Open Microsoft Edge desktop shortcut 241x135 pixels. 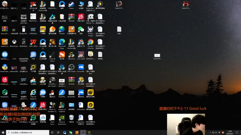coord(62,44)
